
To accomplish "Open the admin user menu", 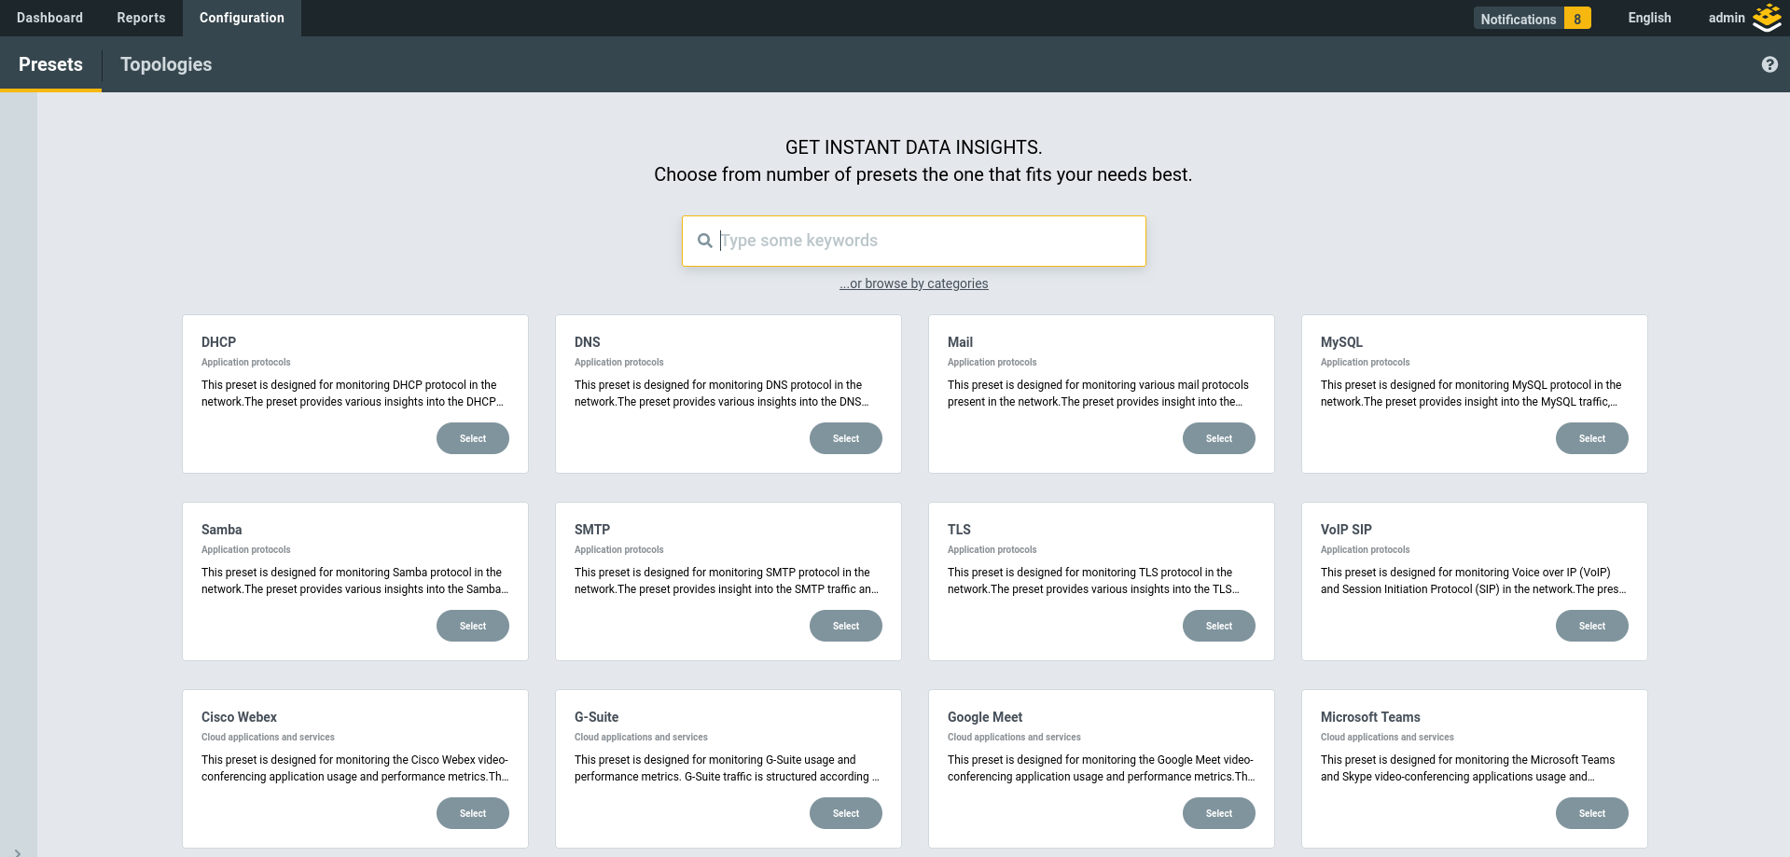I will click(x=1726, y=18).
